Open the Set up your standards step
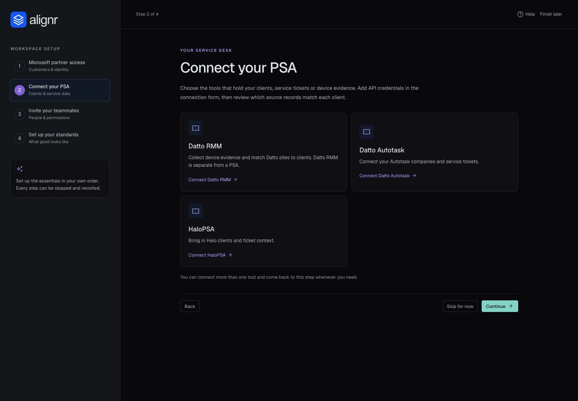 [60, 138]
